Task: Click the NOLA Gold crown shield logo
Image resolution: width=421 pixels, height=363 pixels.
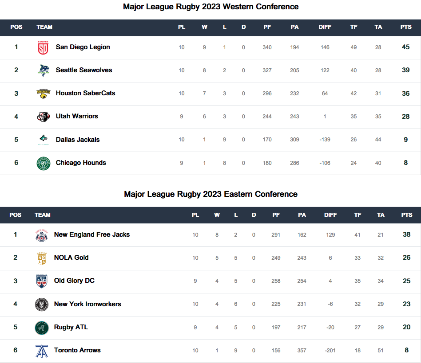Action: pos(42,258)
